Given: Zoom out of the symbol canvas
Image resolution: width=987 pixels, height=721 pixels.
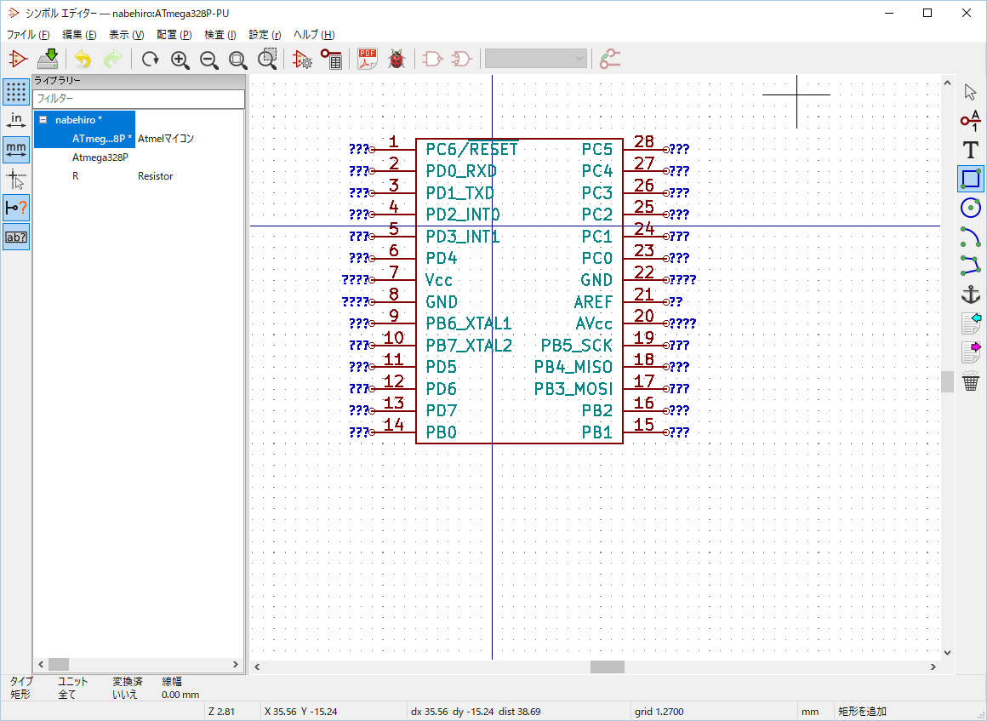Looking at the screenshot, I should pyautogui.click(x=209, y=60).
